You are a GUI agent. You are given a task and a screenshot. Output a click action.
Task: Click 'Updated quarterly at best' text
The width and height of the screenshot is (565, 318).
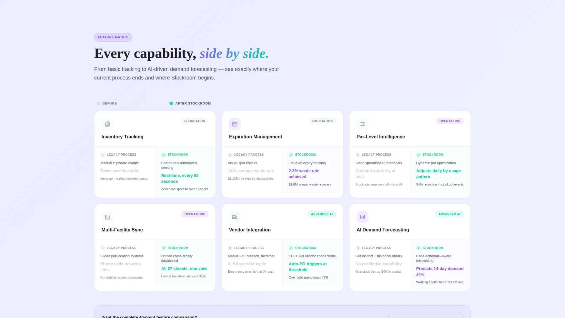click(x=375, y=174)
